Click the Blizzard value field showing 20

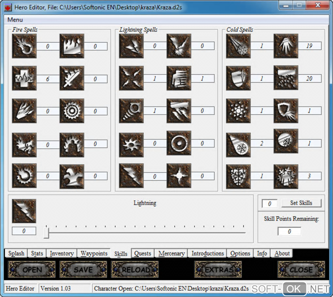point(309,79)
